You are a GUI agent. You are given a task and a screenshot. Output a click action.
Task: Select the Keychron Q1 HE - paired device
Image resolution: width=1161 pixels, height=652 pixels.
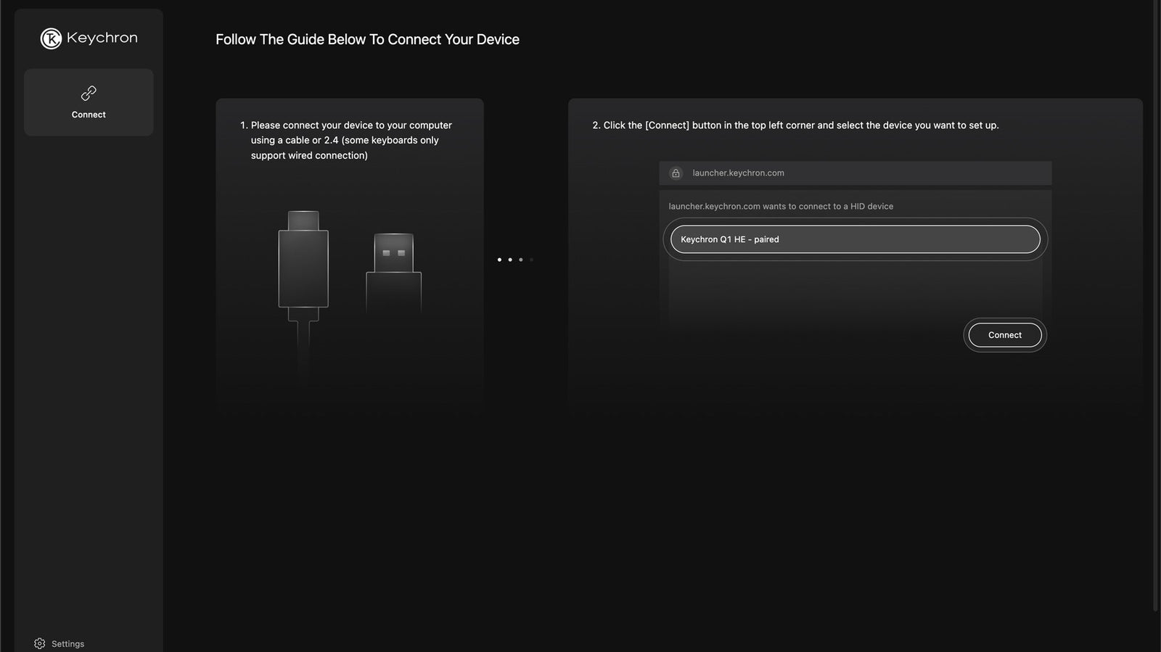(855, 239)
